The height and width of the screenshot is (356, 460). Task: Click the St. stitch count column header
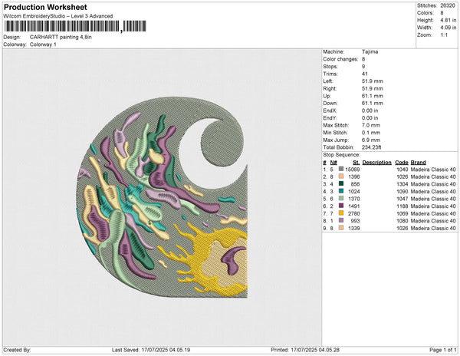(356, 162)
